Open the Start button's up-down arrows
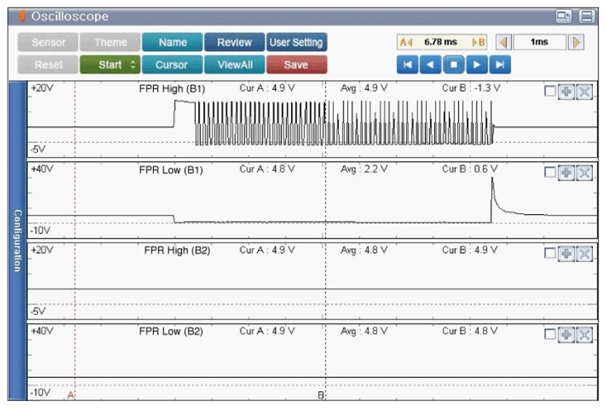The width and height of the screenshot is (606, 408). (133, 65)
